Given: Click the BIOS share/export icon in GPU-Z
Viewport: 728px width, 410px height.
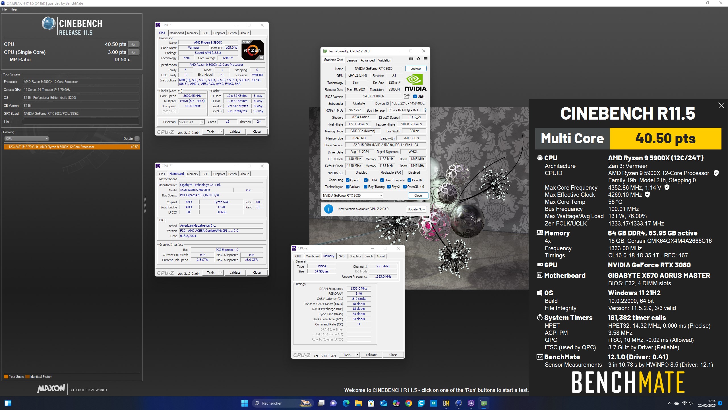Looking at the screenshot, I should point(407,96).
